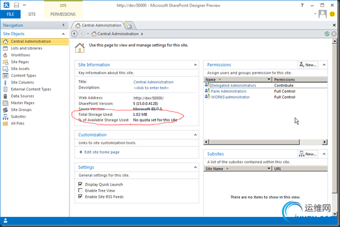The height and width of the screenshot is (227, 340).
Task: Open quick access toolbar overflow arrows
Action: pos(24,4)
